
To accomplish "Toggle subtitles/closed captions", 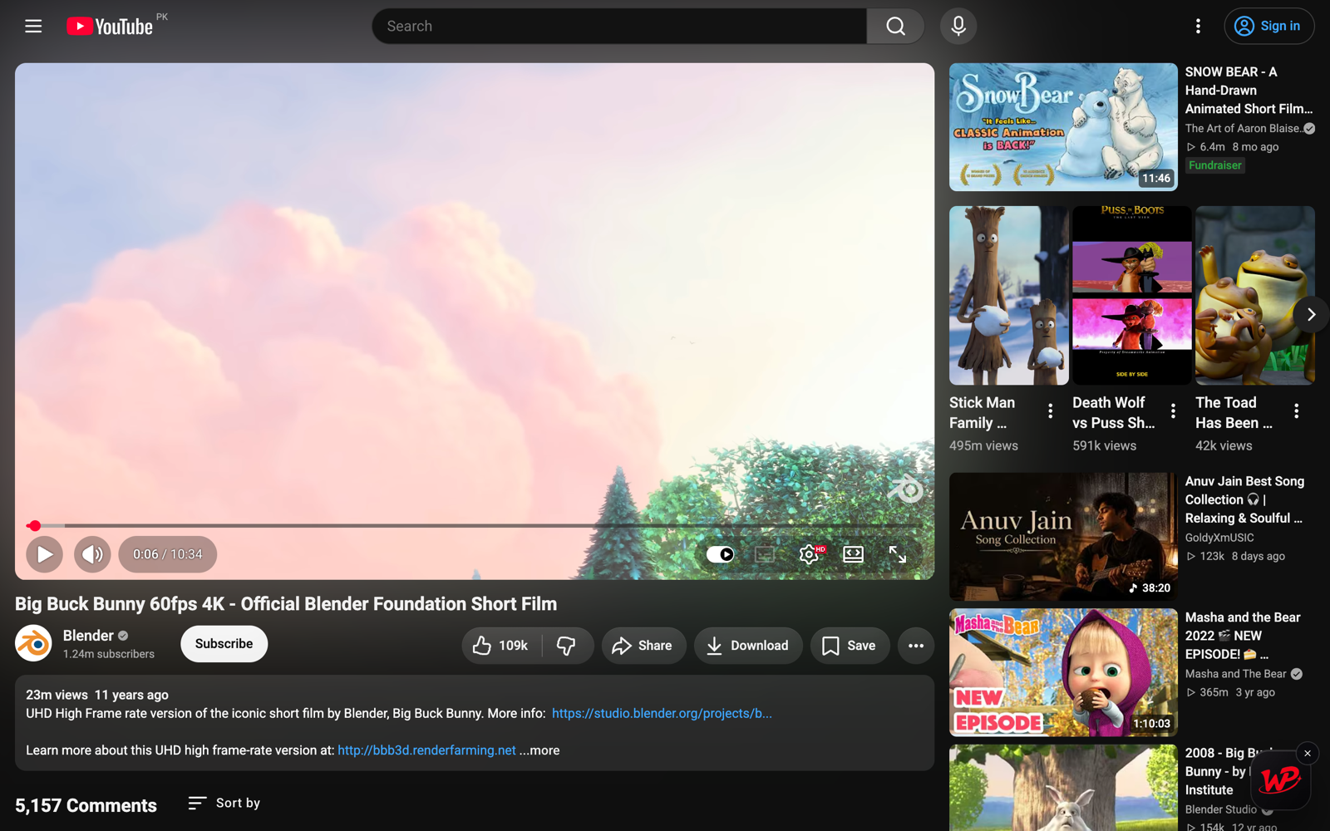I will click(765, 554).
